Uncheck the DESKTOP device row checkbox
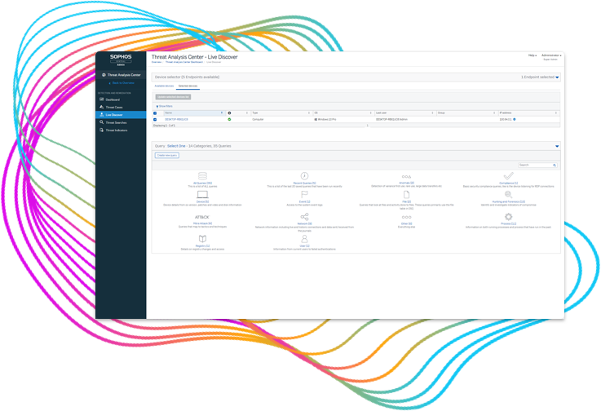 pos(156,119)
